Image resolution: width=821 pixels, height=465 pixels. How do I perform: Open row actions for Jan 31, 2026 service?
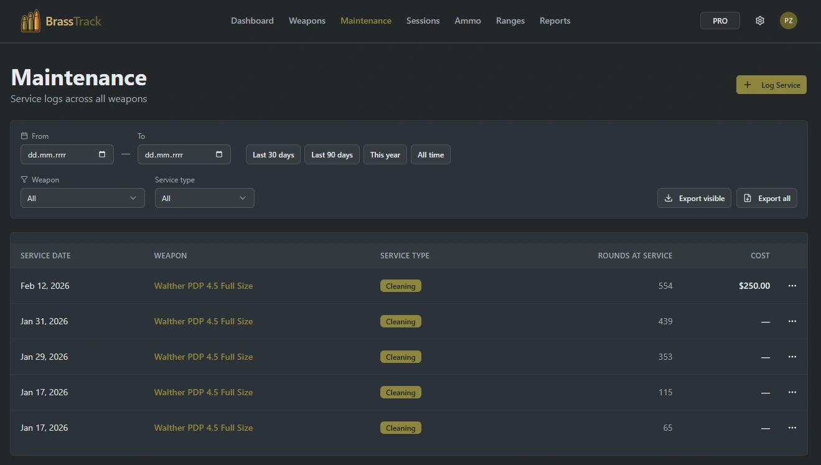(x=792, y=321)
